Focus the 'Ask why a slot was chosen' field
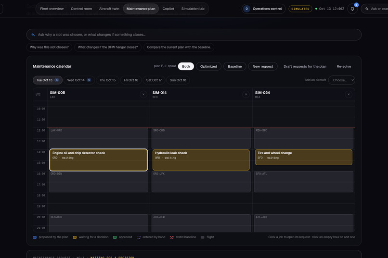The height and width of the screenshot is (258, 388). (194, 35)
